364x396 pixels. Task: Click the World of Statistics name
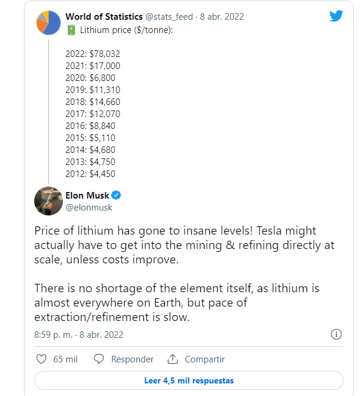(x=104, y=17)
